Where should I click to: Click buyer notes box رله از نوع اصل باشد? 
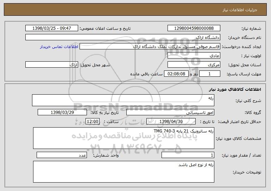(124, 172)
